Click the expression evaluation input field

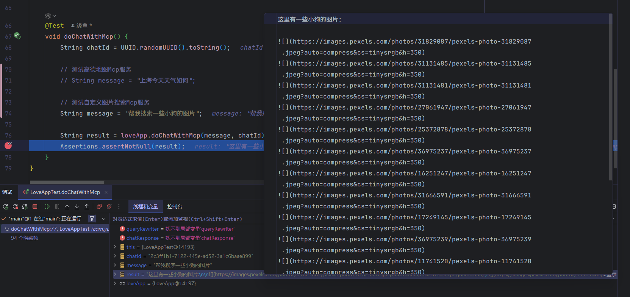tap(186, 219)
